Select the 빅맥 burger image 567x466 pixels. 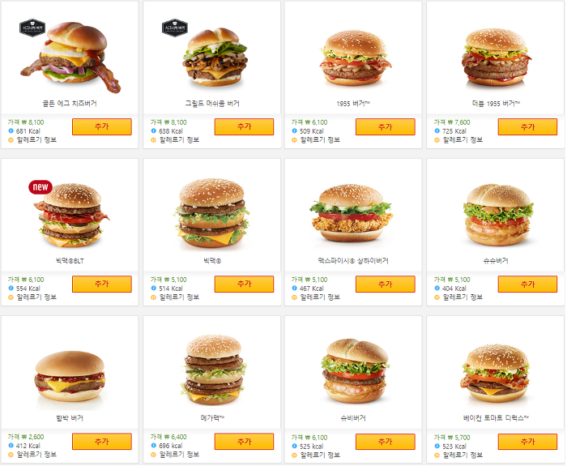pos(212,213)
